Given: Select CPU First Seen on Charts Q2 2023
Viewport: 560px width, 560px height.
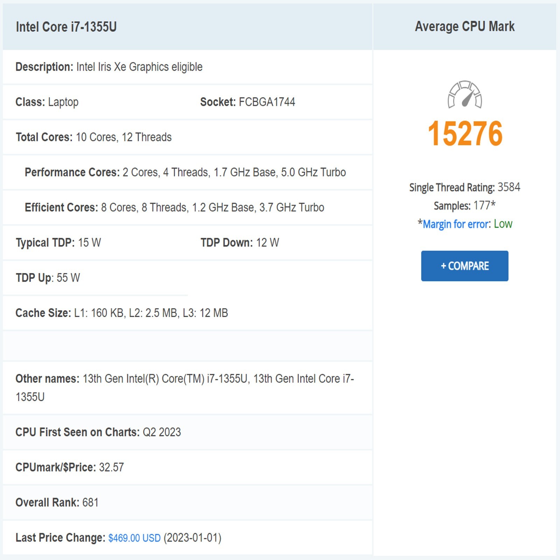Looking at the screenshot, I should (98, 432).
